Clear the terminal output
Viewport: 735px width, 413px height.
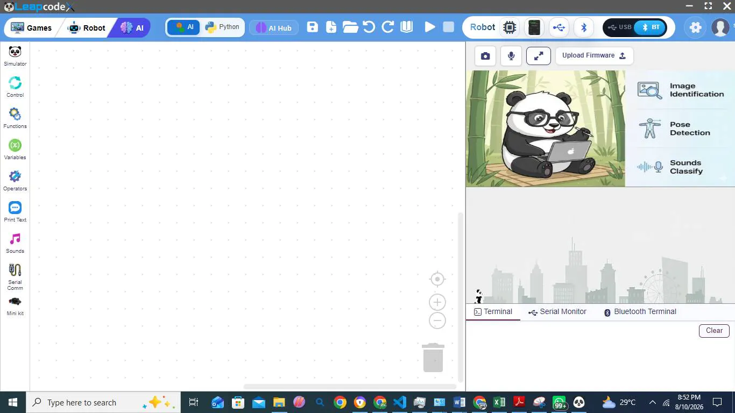click(x=714, y=331)
